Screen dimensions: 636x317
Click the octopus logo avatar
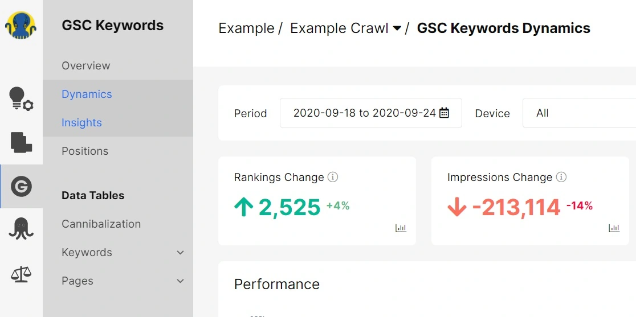pyautogui.click(x=21, y=26)
